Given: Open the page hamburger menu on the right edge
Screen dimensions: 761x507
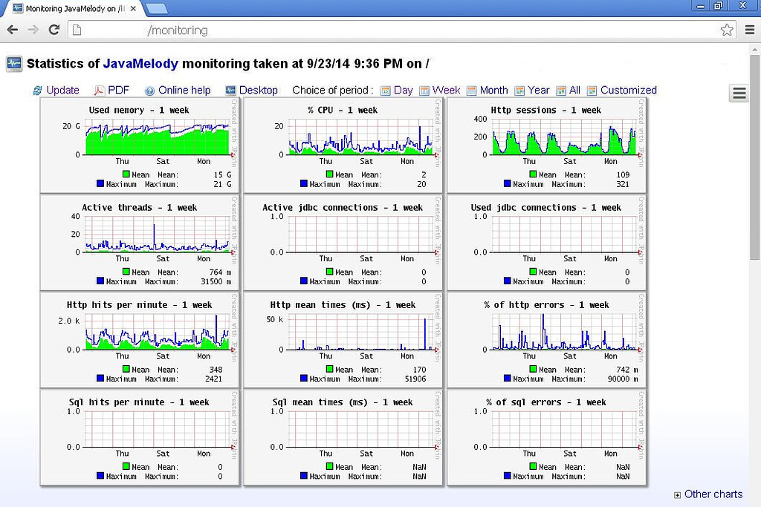Looking at the screenshot, I should 739,94.
